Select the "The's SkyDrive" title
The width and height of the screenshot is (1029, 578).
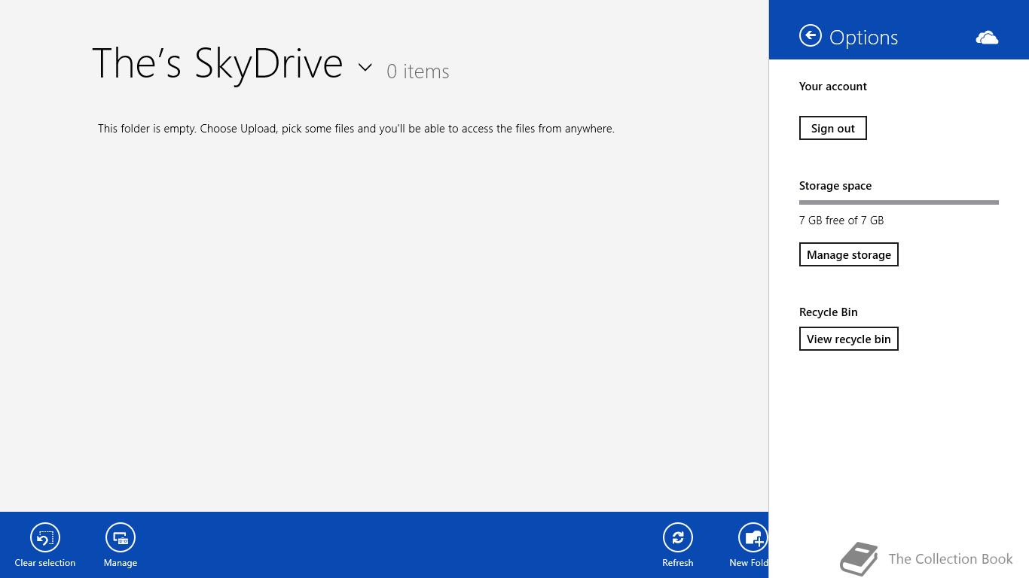tap(218, 63)
